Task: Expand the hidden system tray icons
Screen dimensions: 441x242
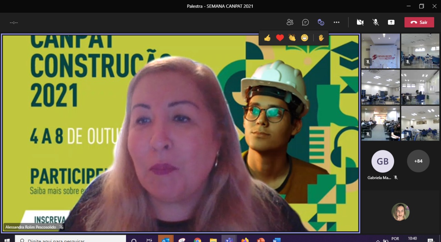Action: [x=378, y=240]
